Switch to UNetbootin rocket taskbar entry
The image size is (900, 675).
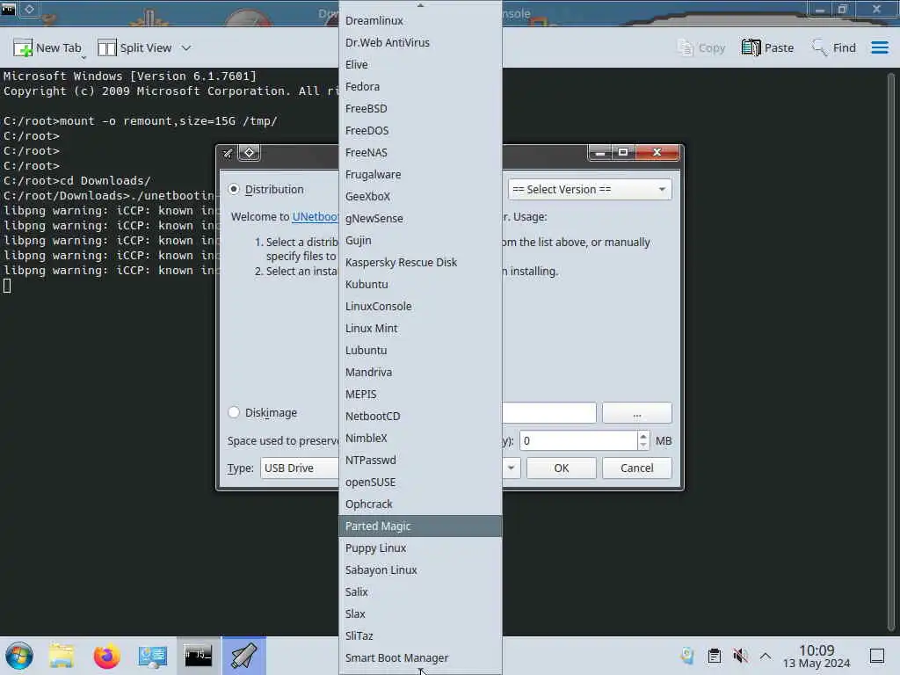[x=244, y=656]
